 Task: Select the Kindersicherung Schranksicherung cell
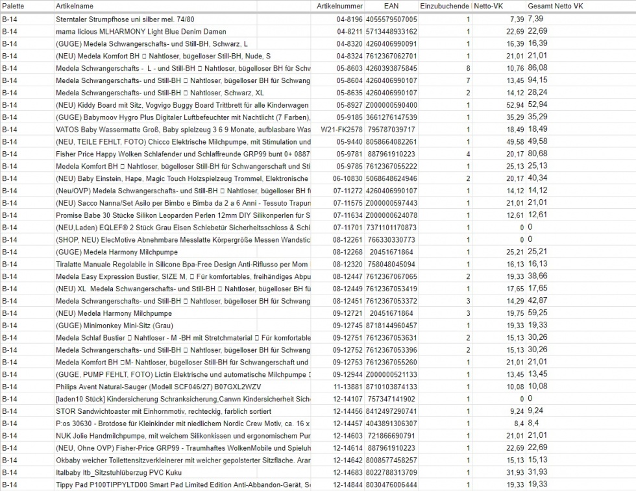[182, 399]
